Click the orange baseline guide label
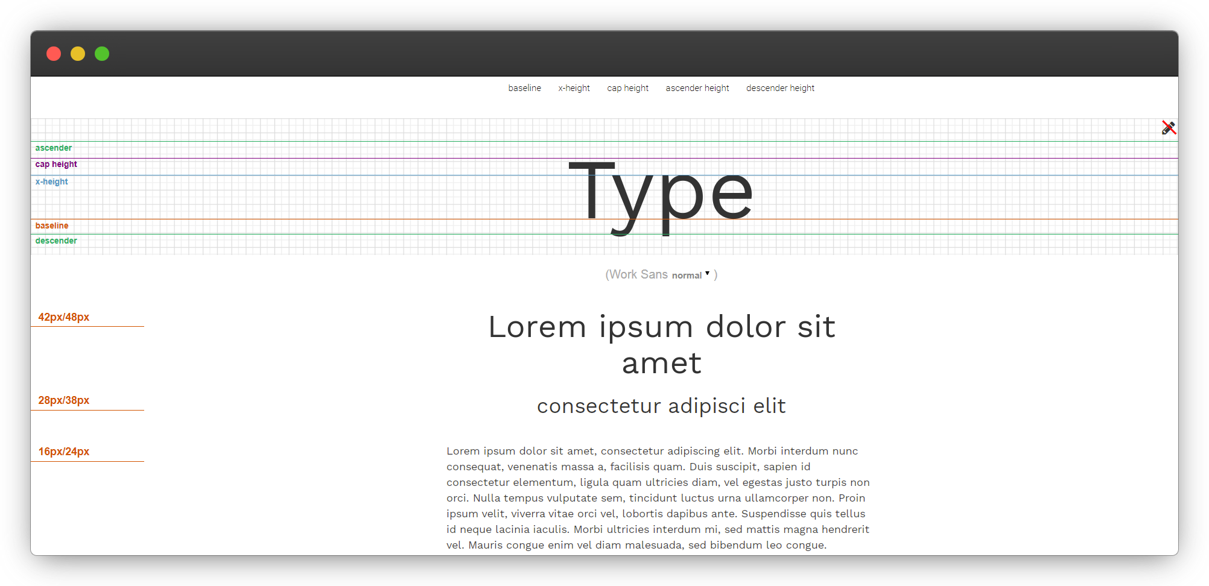This screenshot has height=586, width=1209. [x=52, y=225]
